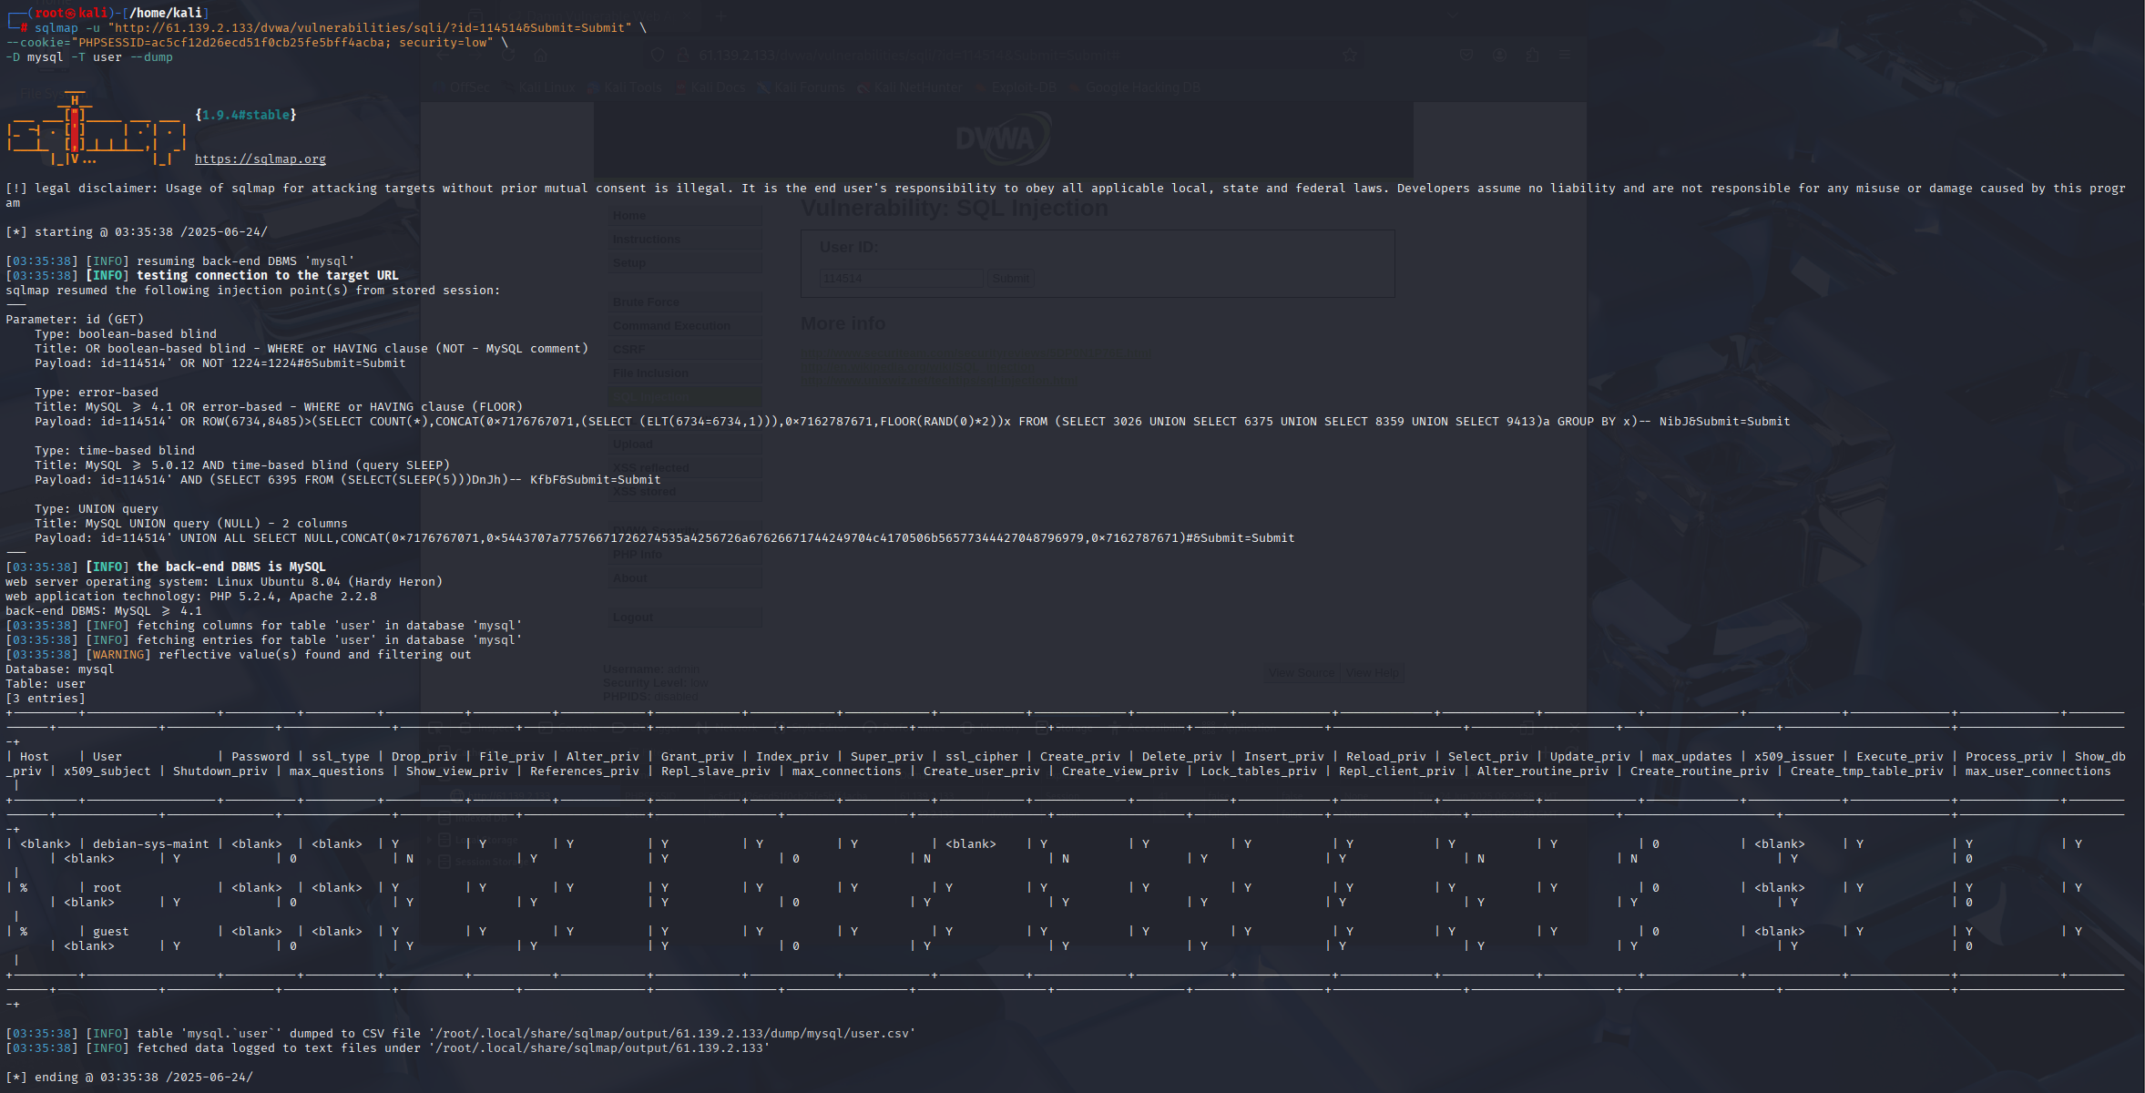The height and width of the screenshot is (1093, 2145).
Task: Open the Exploit-DB bookmark
Action: pyautogui.click(x=1016, y=88)
